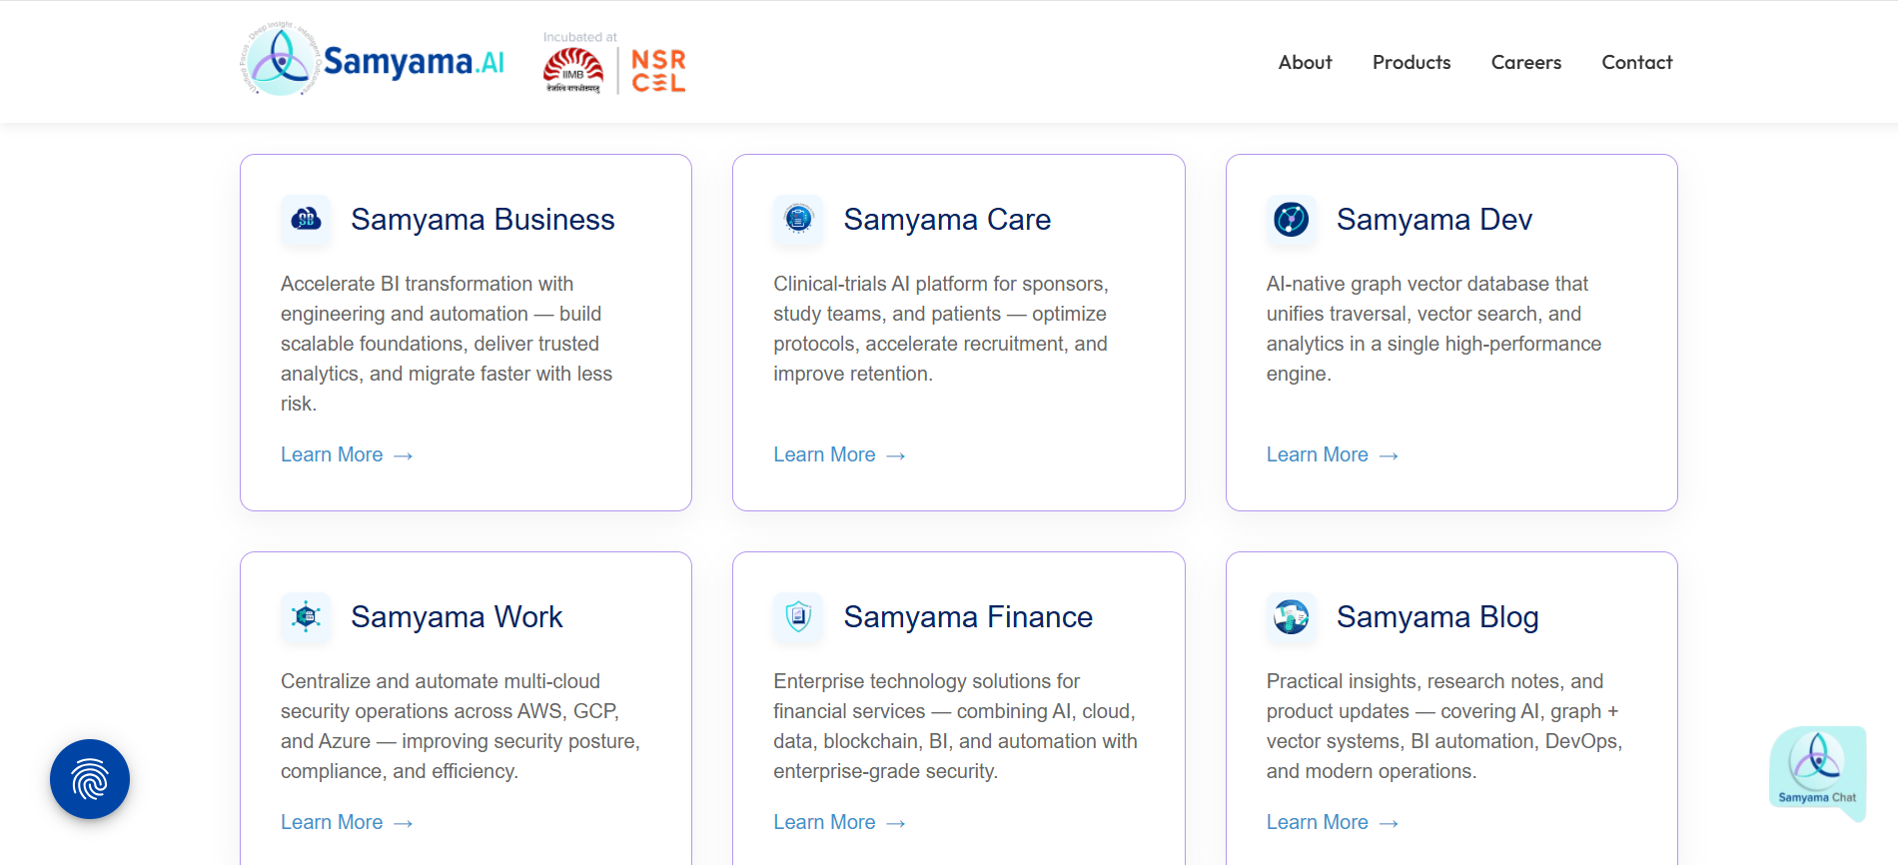Viewport: 1898px width, 865px height.
Task: Follow Learn More under Samyama Finance
Action: click(x=839, y=822)
